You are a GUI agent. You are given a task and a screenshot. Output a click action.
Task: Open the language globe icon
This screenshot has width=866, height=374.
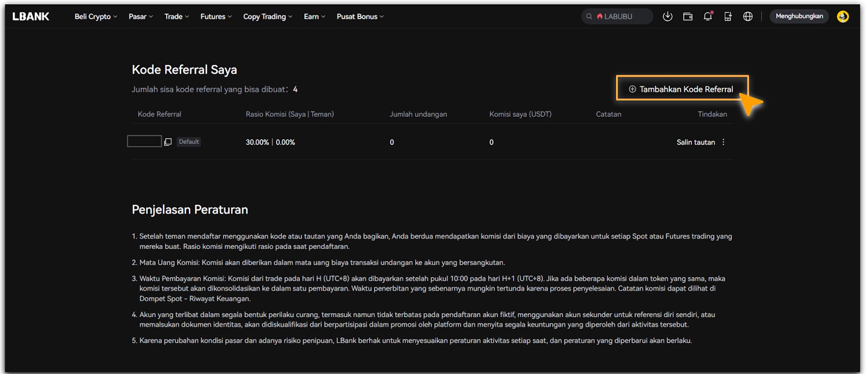(x=747, y=17)
